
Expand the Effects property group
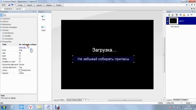coord(1,22)
